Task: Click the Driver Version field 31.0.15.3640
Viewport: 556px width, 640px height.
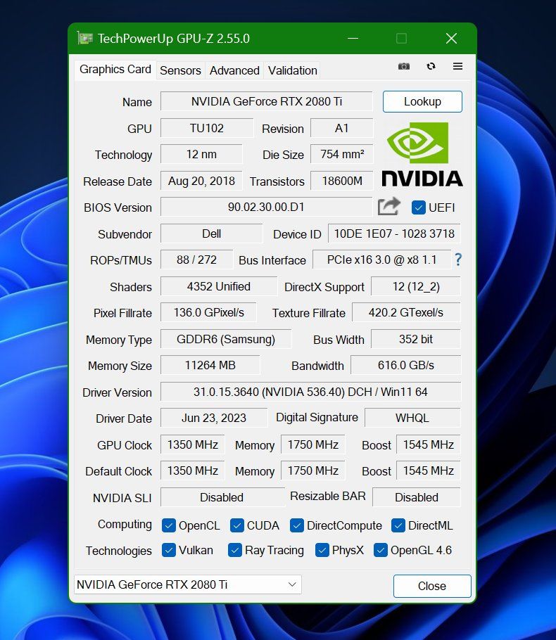Action: click(310, 392)
